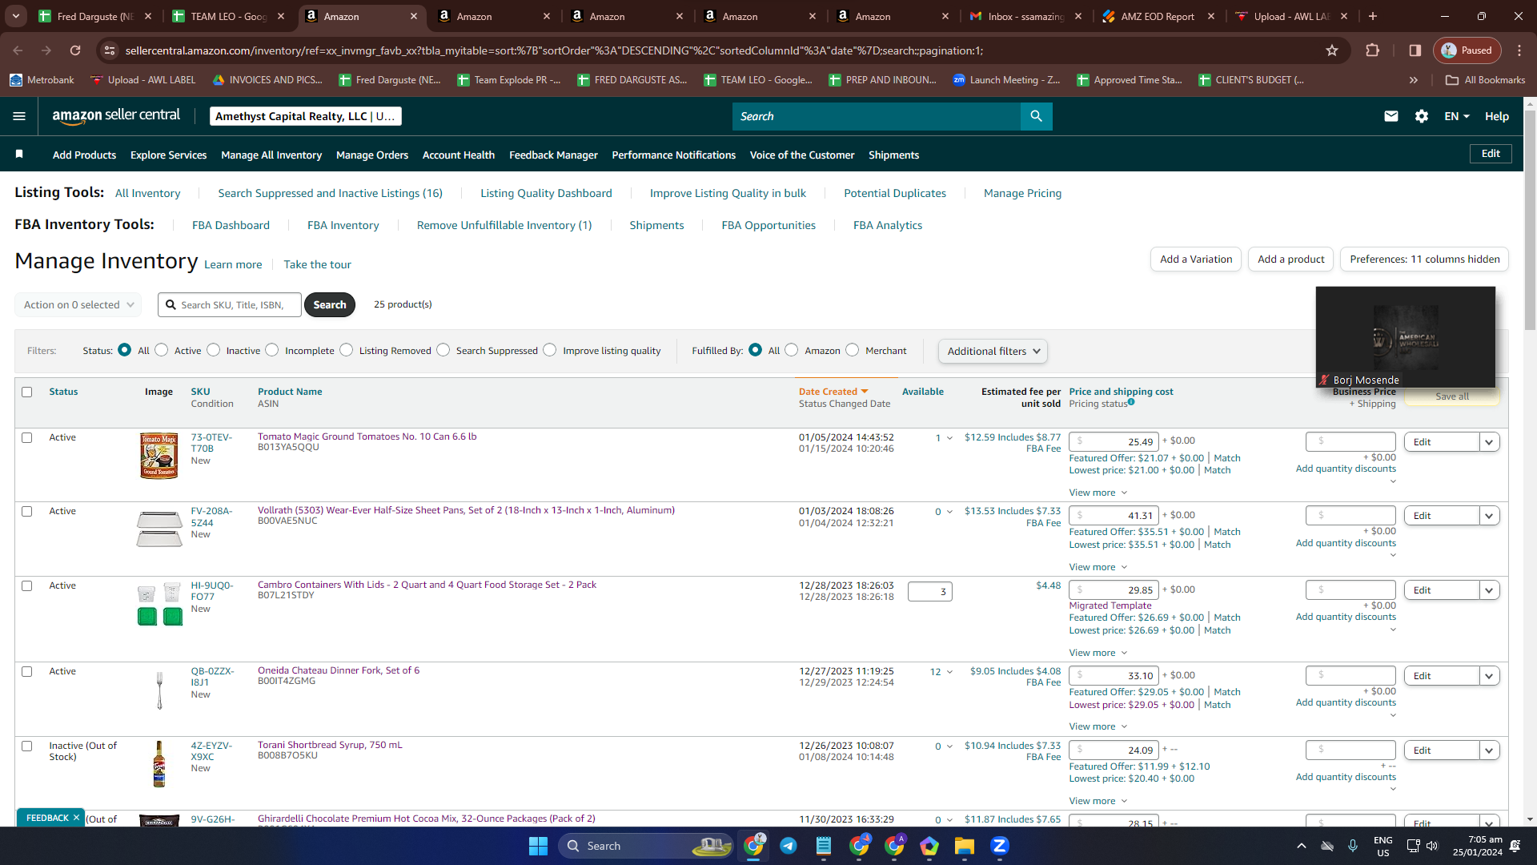
Task: Click the Torani Shortbread Syrup product image
Action: click(159, 764)
